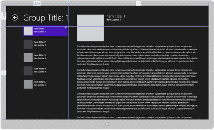Click the 1* row height label
Image resolution: width=214 pixels, height=130 pixels.
pyautogui.click(x=4, y=73)
